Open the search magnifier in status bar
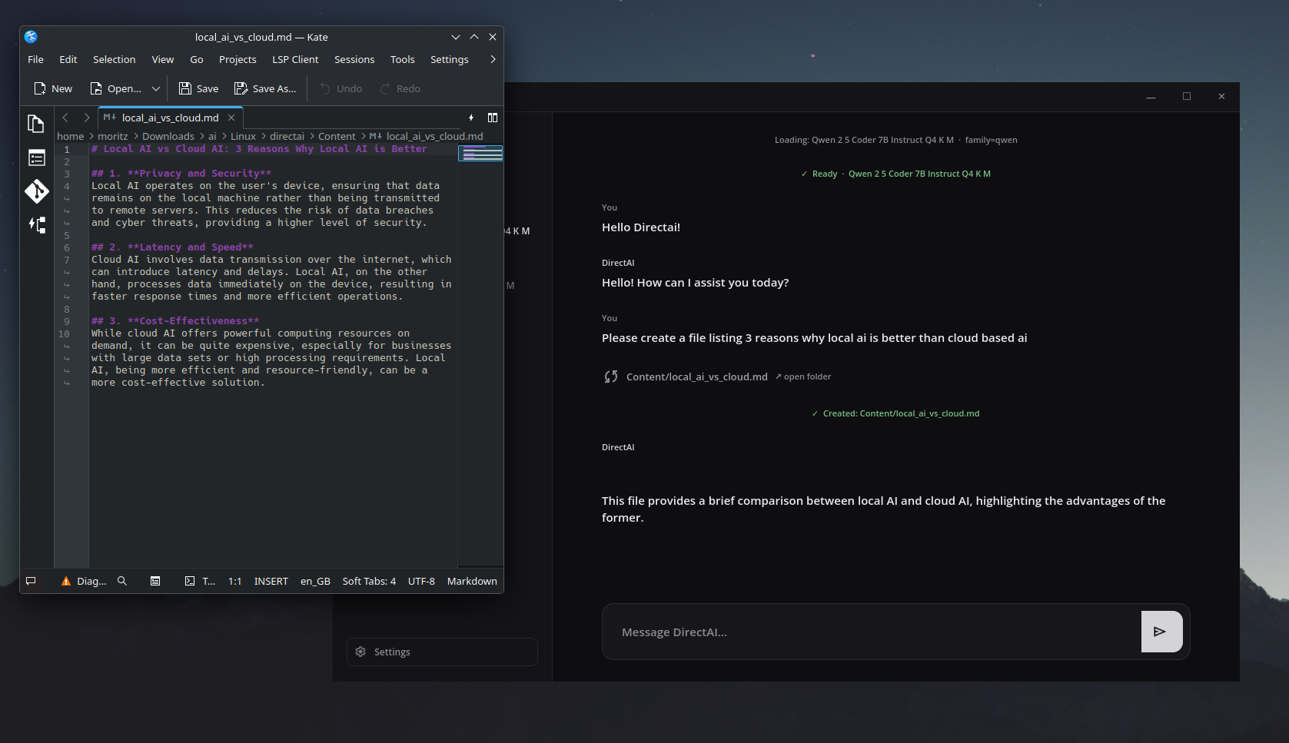This screenshot has height=743, width=1289. (x=121, y=581)
